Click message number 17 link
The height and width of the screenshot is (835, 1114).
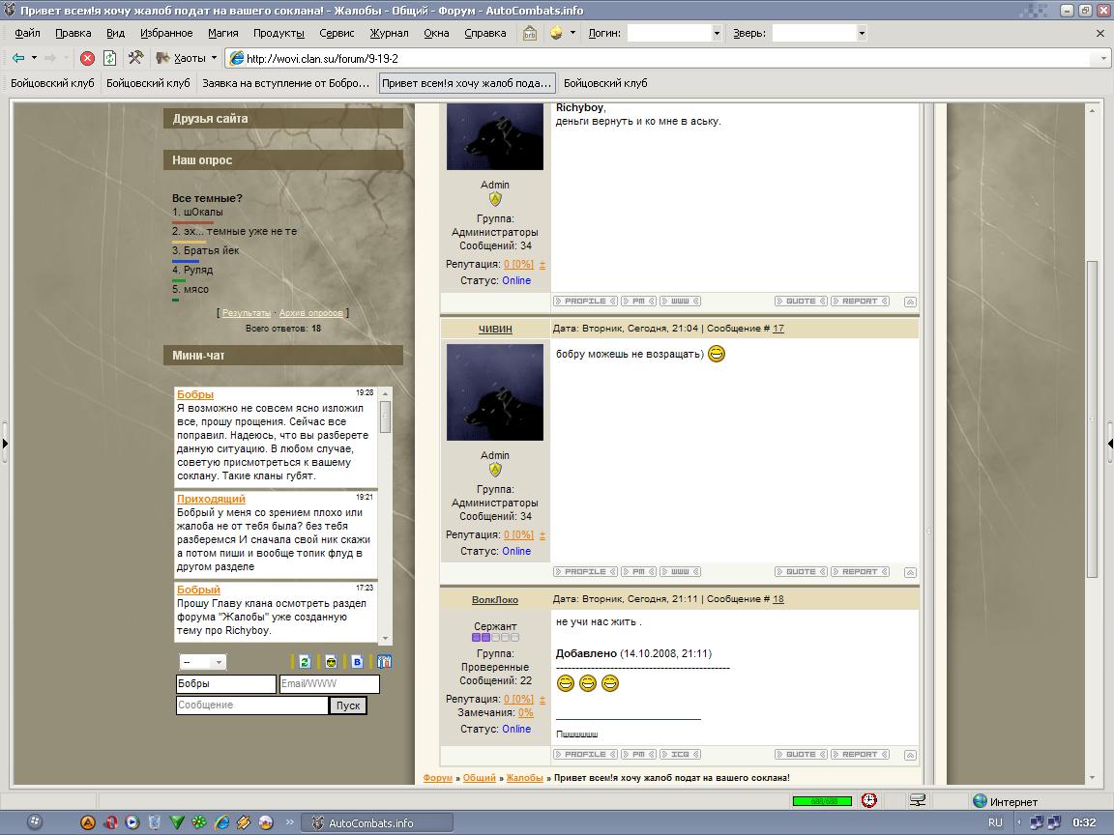778,329
